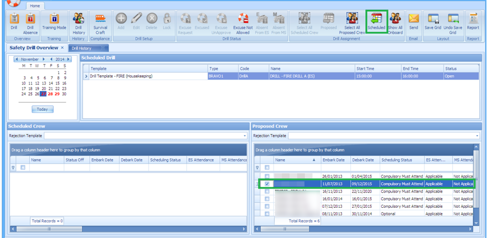Go to previous month in calendar
Viewport: 488px width, 238px height.
tap(16, 59)
